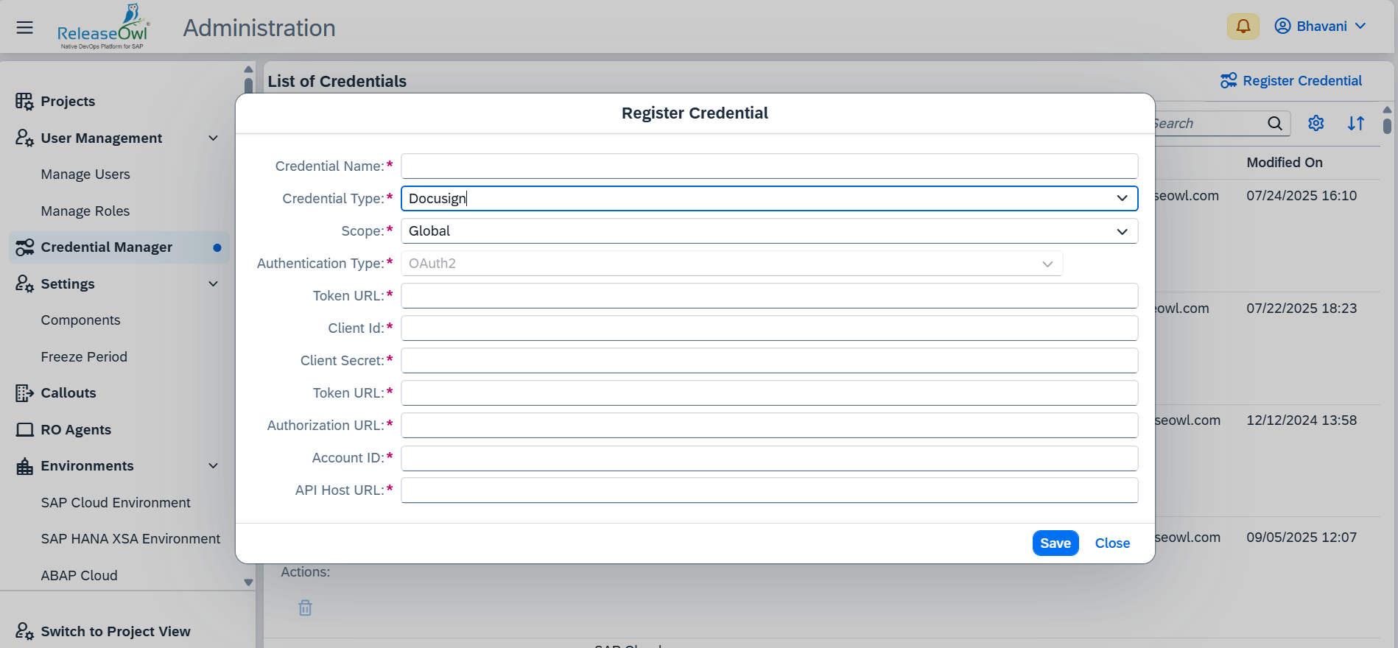The width and height of the screenshot is (1398, 648).
Task: Click the search magnifier icon
Action: click(1274, 124)
